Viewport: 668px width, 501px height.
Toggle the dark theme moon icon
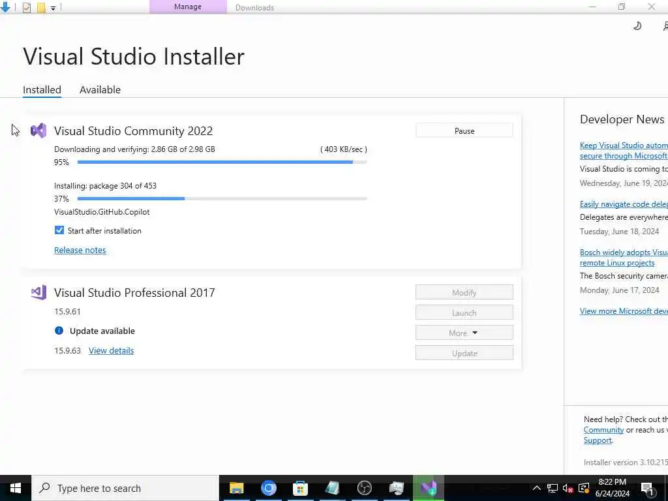[637, 26]
